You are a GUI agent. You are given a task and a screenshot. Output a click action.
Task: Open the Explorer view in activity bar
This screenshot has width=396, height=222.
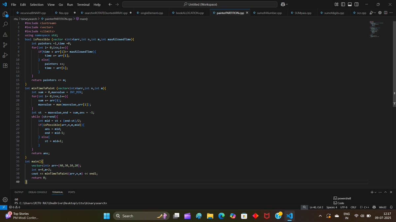[x=5, y=14]
